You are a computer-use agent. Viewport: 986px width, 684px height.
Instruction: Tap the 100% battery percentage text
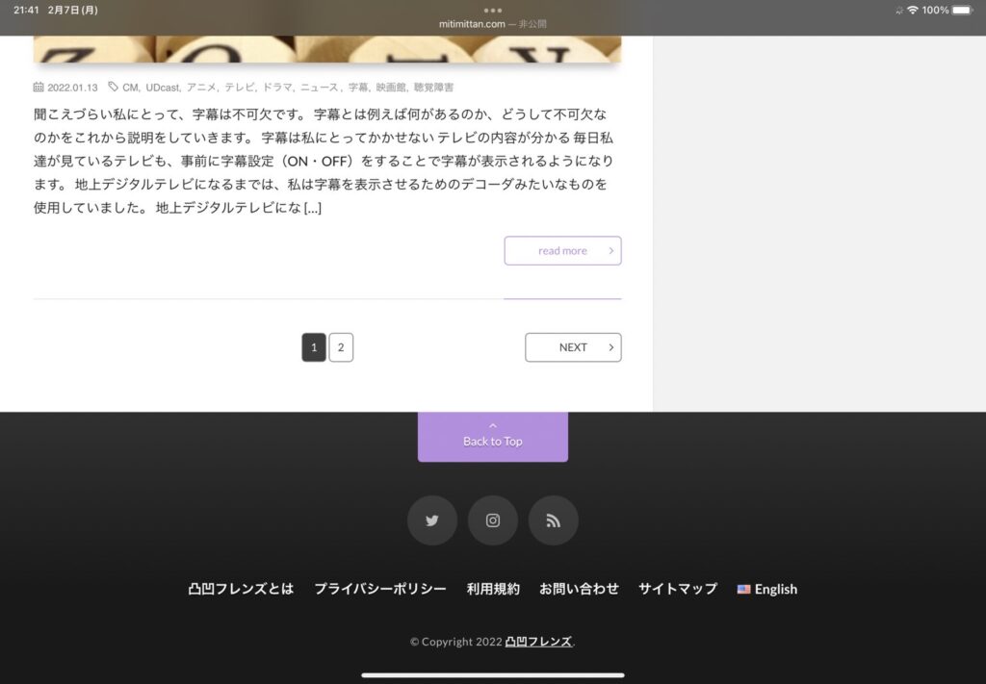[935, 10]
